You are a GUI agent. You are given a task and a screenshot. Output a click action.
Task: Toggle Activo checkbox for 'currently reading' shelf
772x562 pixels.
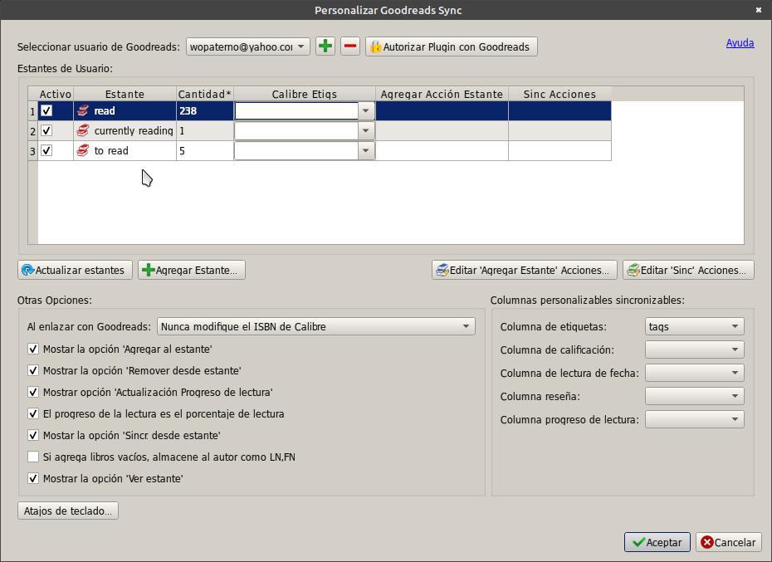pos(46,130)
